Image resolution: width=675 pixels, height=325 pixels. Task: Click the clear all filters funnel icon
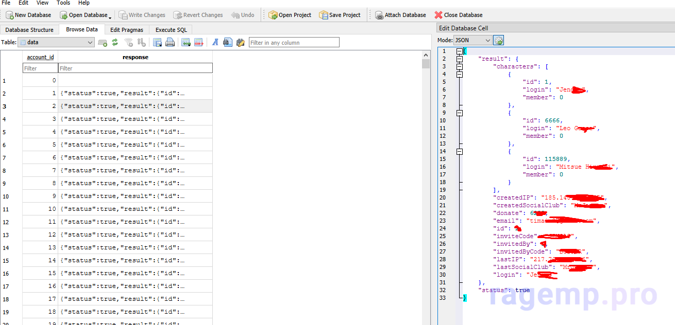pos(129,43)
